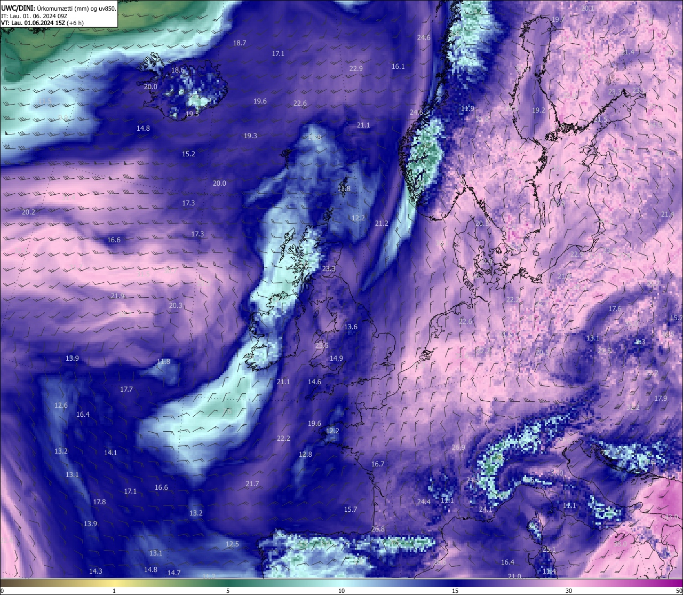Click the colour bar tick label "10"
This screenshot has height=595, width=683.
(x=341, y=591)
